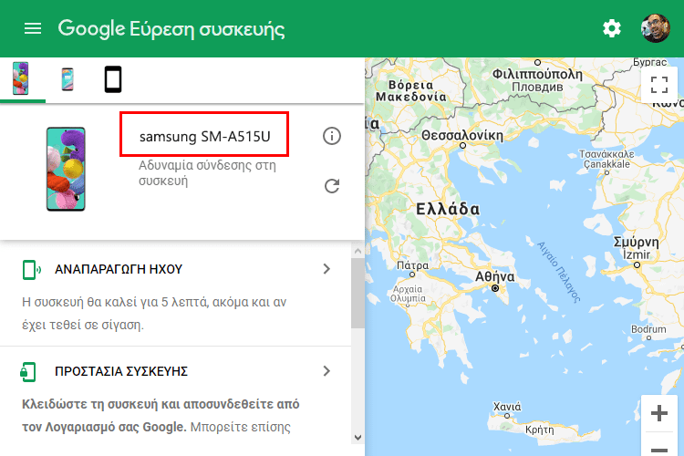Show device info with the circled i icon
This screenshot has height=456, width=684.
click(x=332, y=136)
